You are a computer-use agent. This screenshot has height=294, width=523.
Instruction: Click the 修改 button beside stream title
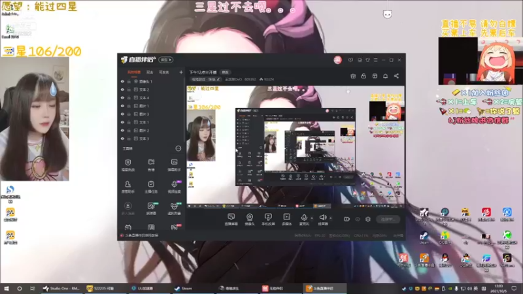225,73
